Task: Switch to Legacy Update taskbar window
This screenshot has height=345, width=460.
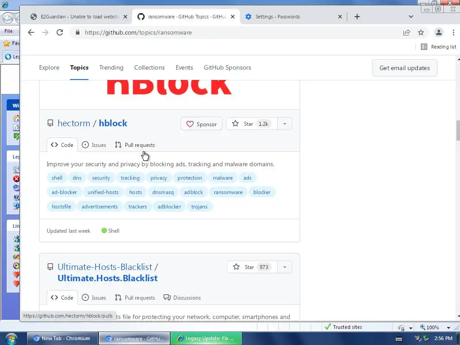Action: 206,338
